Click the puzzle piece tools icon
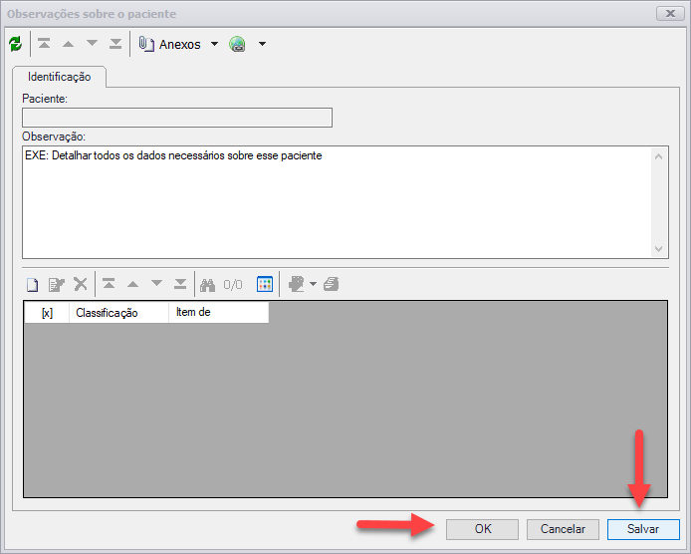 click(297, 284)
